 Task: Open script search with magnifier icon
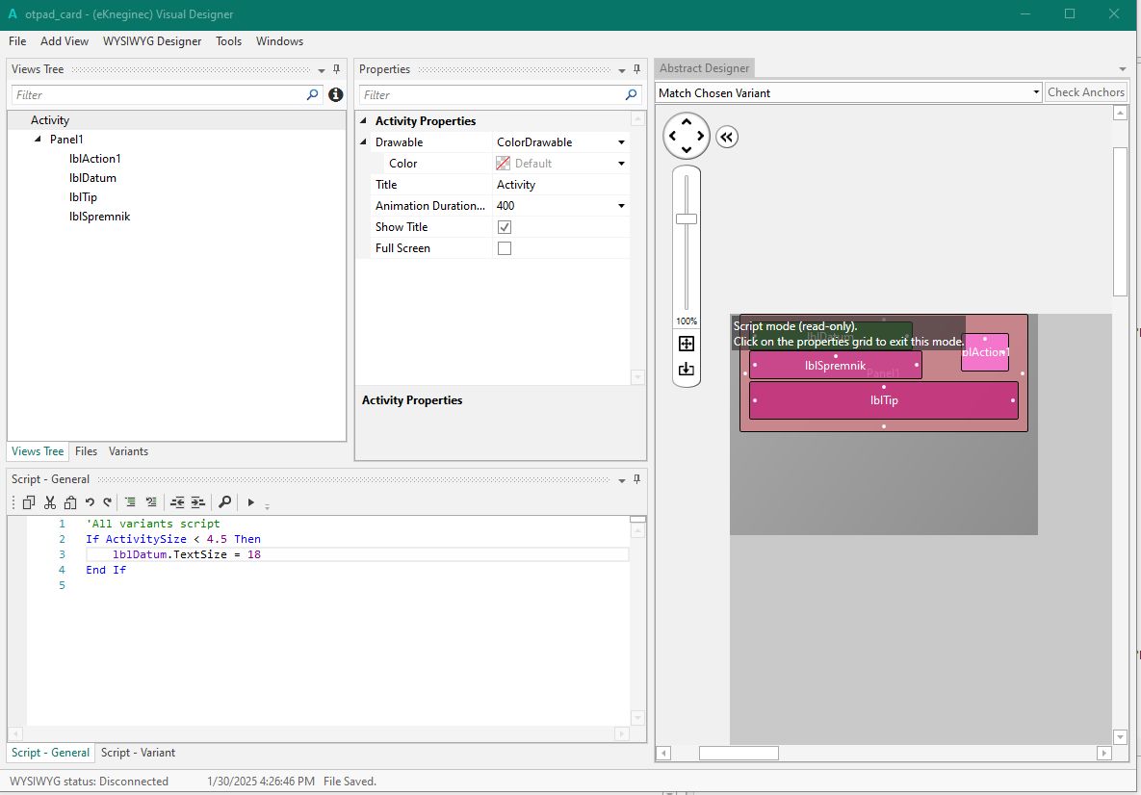224,502
